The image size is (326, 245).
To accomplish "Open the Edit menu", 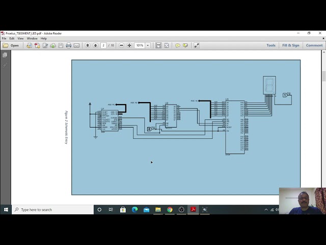I will pos(12,39).
